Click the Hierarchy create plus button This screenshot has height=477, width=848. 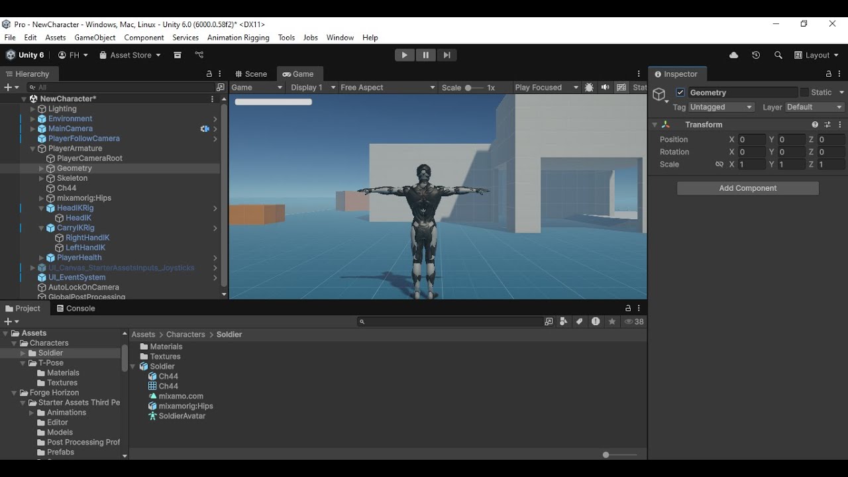(x=8, y=87)
